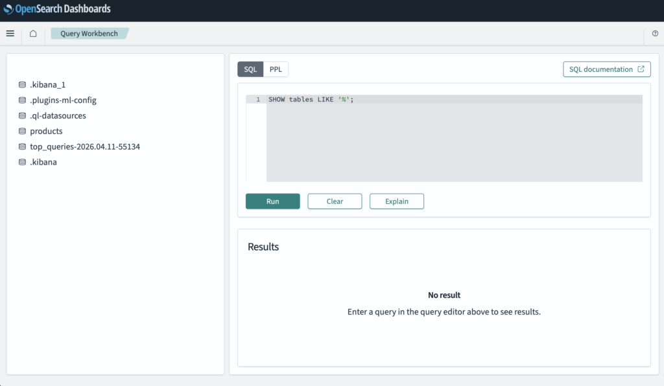The width and height of the screenshot is (664, 386).
Task: Switch to the PPL query mode
Action: pyautogui.click(x=276, y=69)
